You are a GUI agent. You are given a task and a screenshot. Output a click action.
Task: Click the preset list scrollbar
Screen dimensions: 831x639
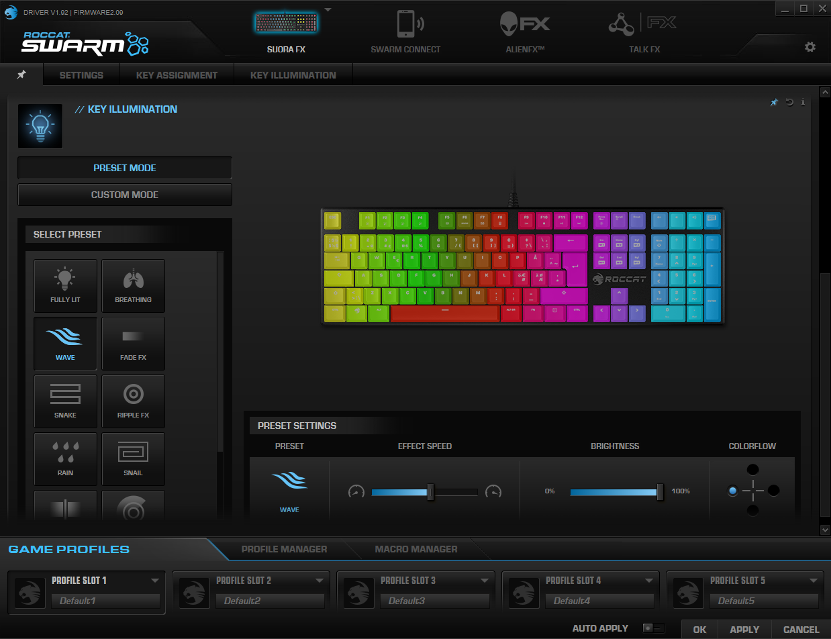pyautogui.click(x=220, y=354)
